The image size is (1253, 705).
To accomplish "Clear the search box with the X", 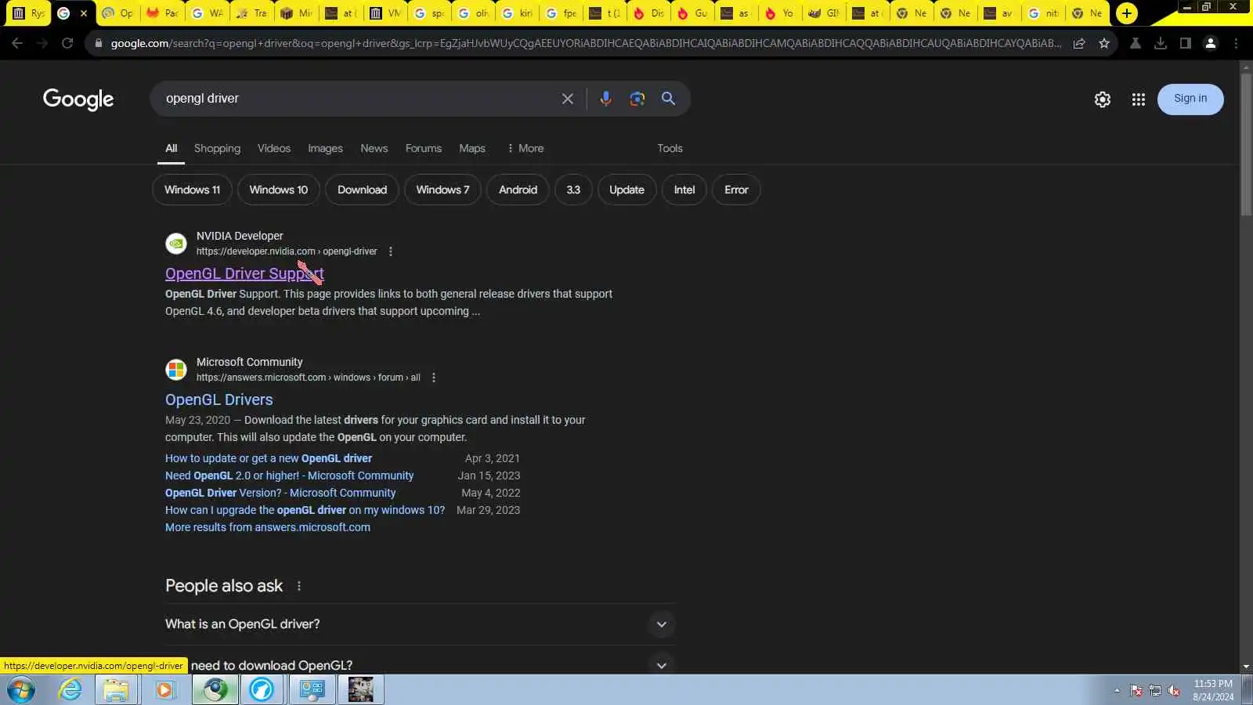I will coord(568,99).
